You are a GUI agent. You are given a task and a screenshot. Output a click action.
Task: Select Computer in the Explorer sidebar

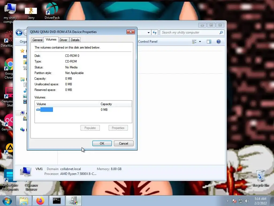point(22,113)
